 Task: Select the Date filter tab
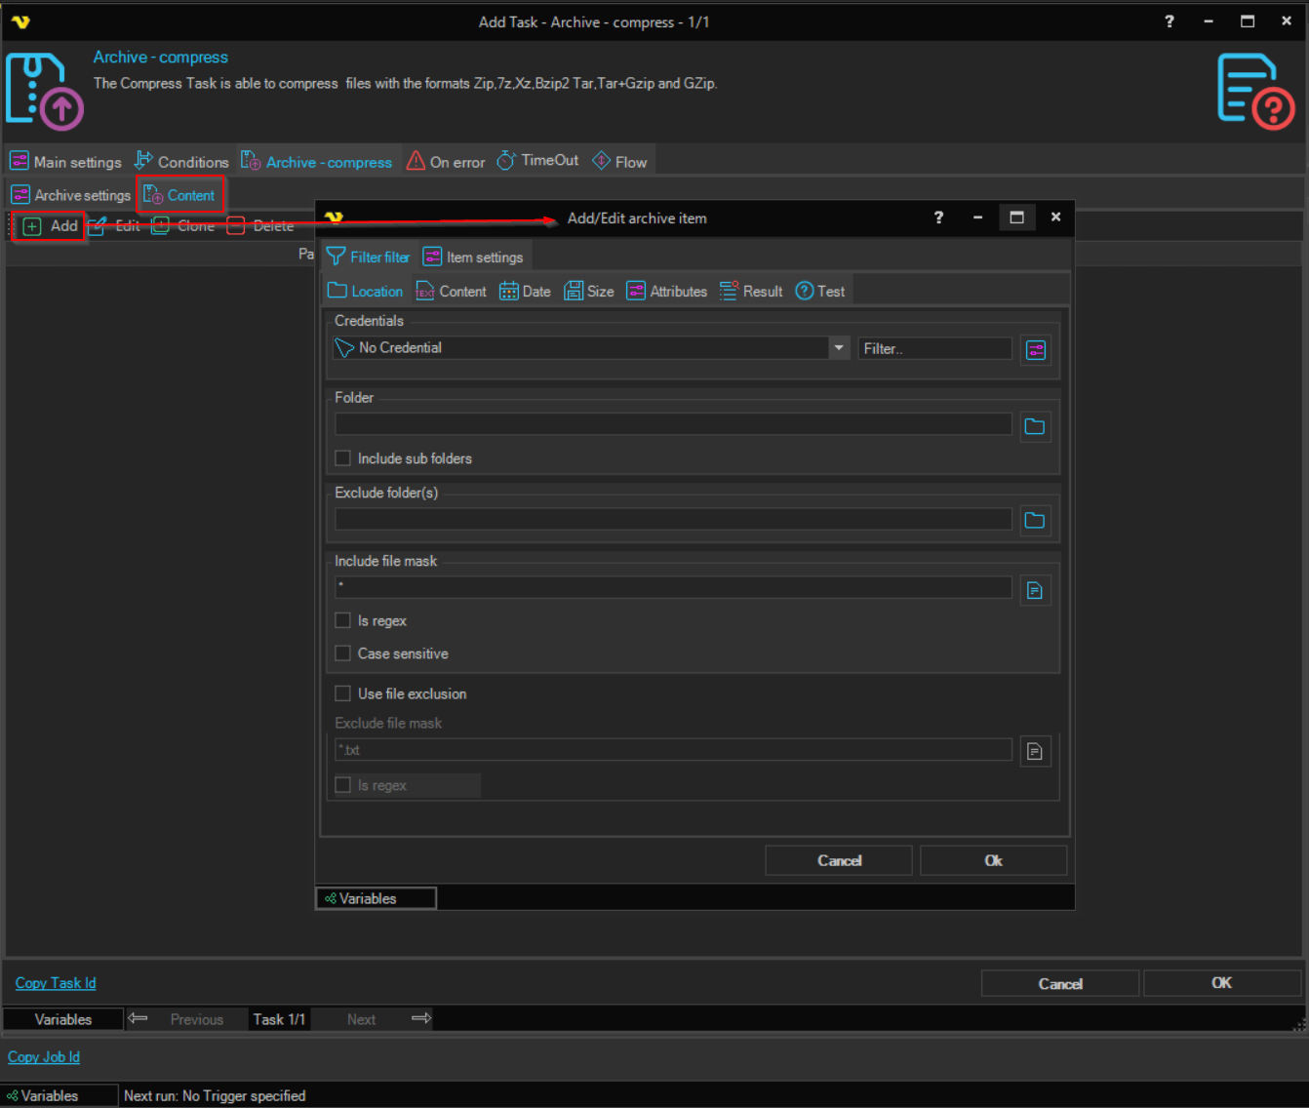click(x=525, y=292)
